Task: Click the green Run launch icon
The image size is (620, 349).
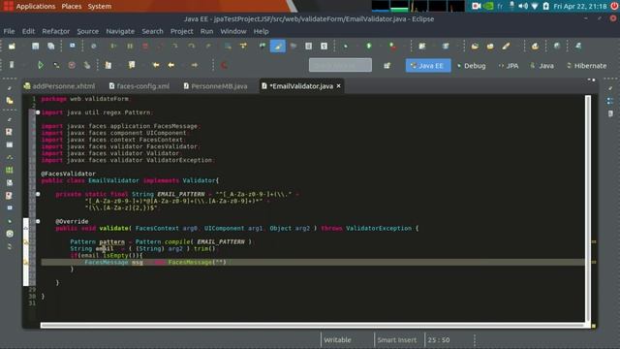Action: [x=368, y=47]
